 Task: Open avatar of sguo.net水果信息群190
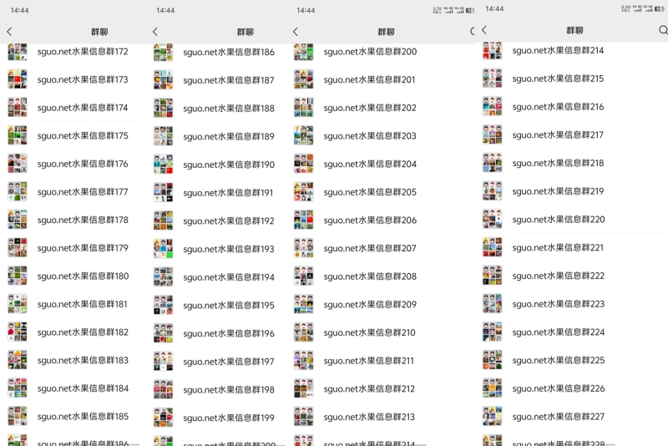point(163,165)
